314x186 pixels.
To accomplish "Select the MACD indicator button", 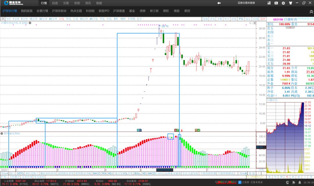I will click(x=97, y=173).
